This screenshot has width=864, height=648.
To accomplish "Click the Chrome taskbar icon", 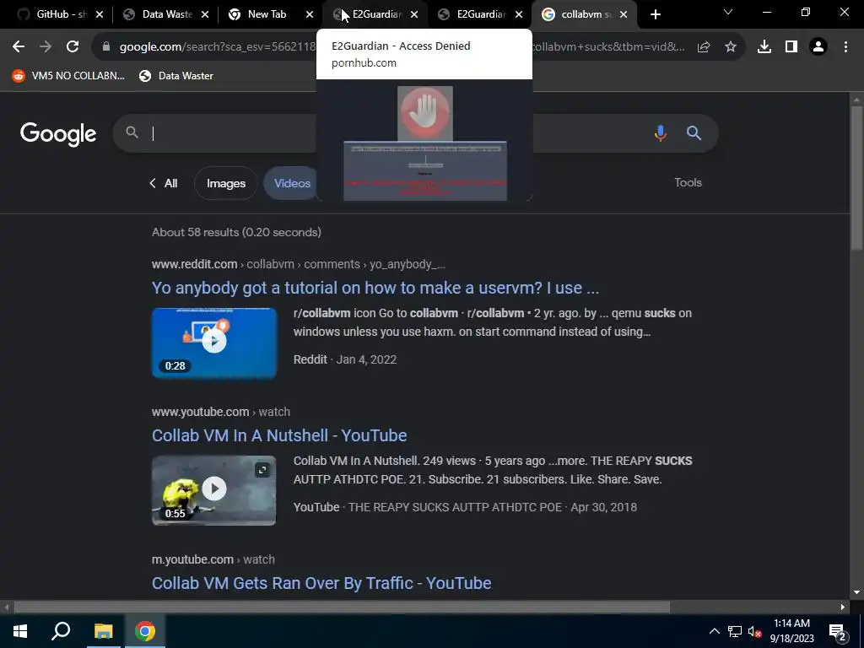I will coord(145,631).
